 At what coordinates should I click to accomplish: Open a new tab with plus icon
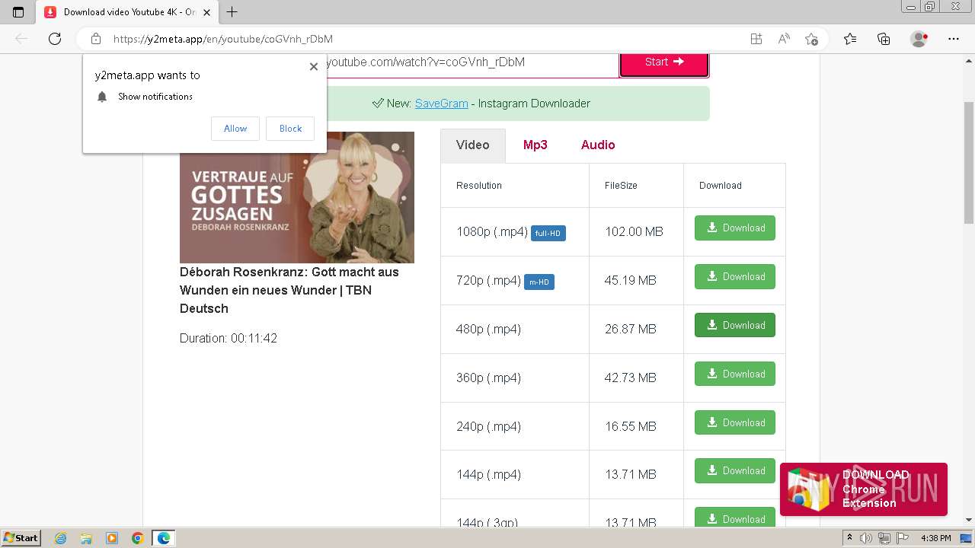pyautogui.click(x=232, y=12)
